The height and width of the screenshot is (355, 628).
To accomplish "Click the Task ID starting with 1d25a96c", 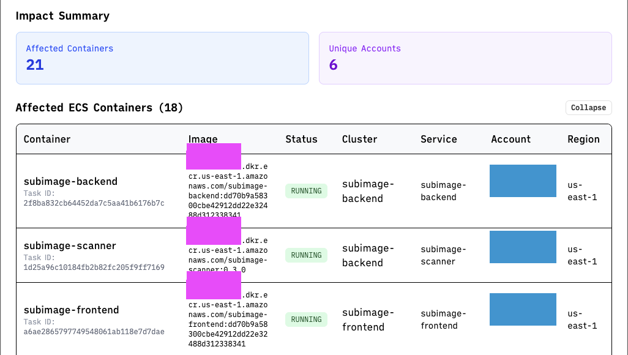I will [x=94, y=267].
